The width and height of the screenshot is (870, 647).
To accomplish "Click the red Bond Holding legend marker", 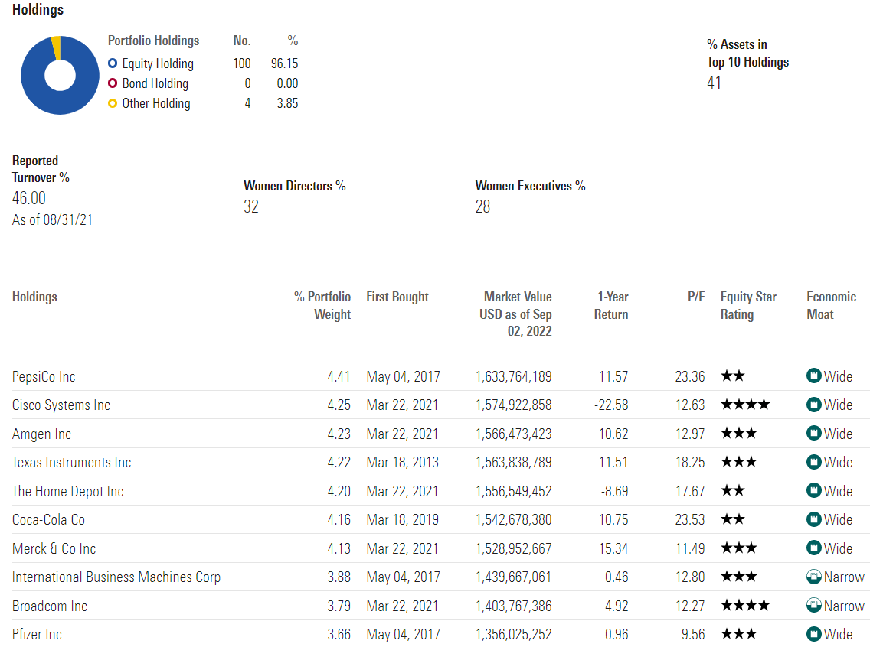I will click(113, 83).
